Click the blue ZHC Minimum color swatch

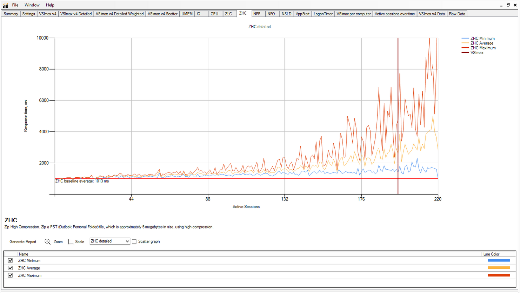499,260
